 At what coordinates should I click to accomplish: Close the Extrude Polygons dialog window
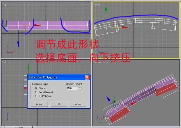pyautogui.click(x=87, y=77)
